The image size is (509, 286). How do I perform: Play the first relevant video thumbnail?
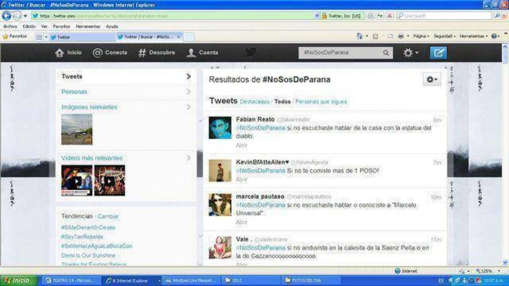77,181
